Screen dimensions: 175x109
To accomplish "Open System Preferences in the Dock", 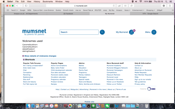I will tap(75, 106).
